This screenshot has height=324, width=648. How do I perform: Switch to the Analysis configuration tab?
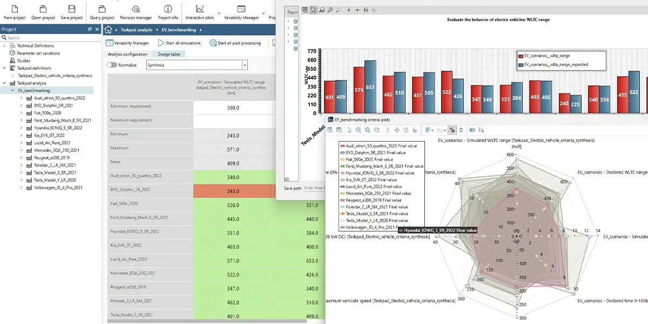127,55
